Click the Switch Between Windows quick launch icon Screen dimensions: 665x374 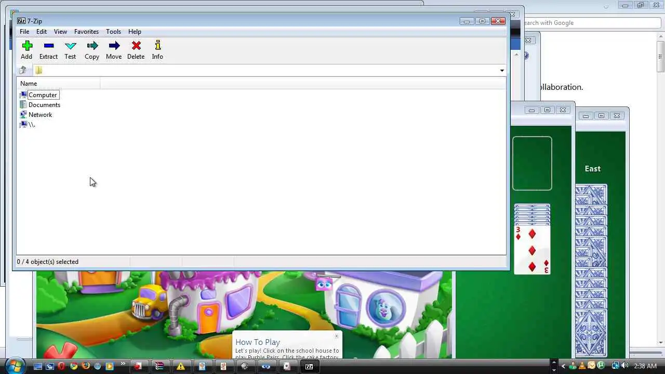click(x=50, y=366)
